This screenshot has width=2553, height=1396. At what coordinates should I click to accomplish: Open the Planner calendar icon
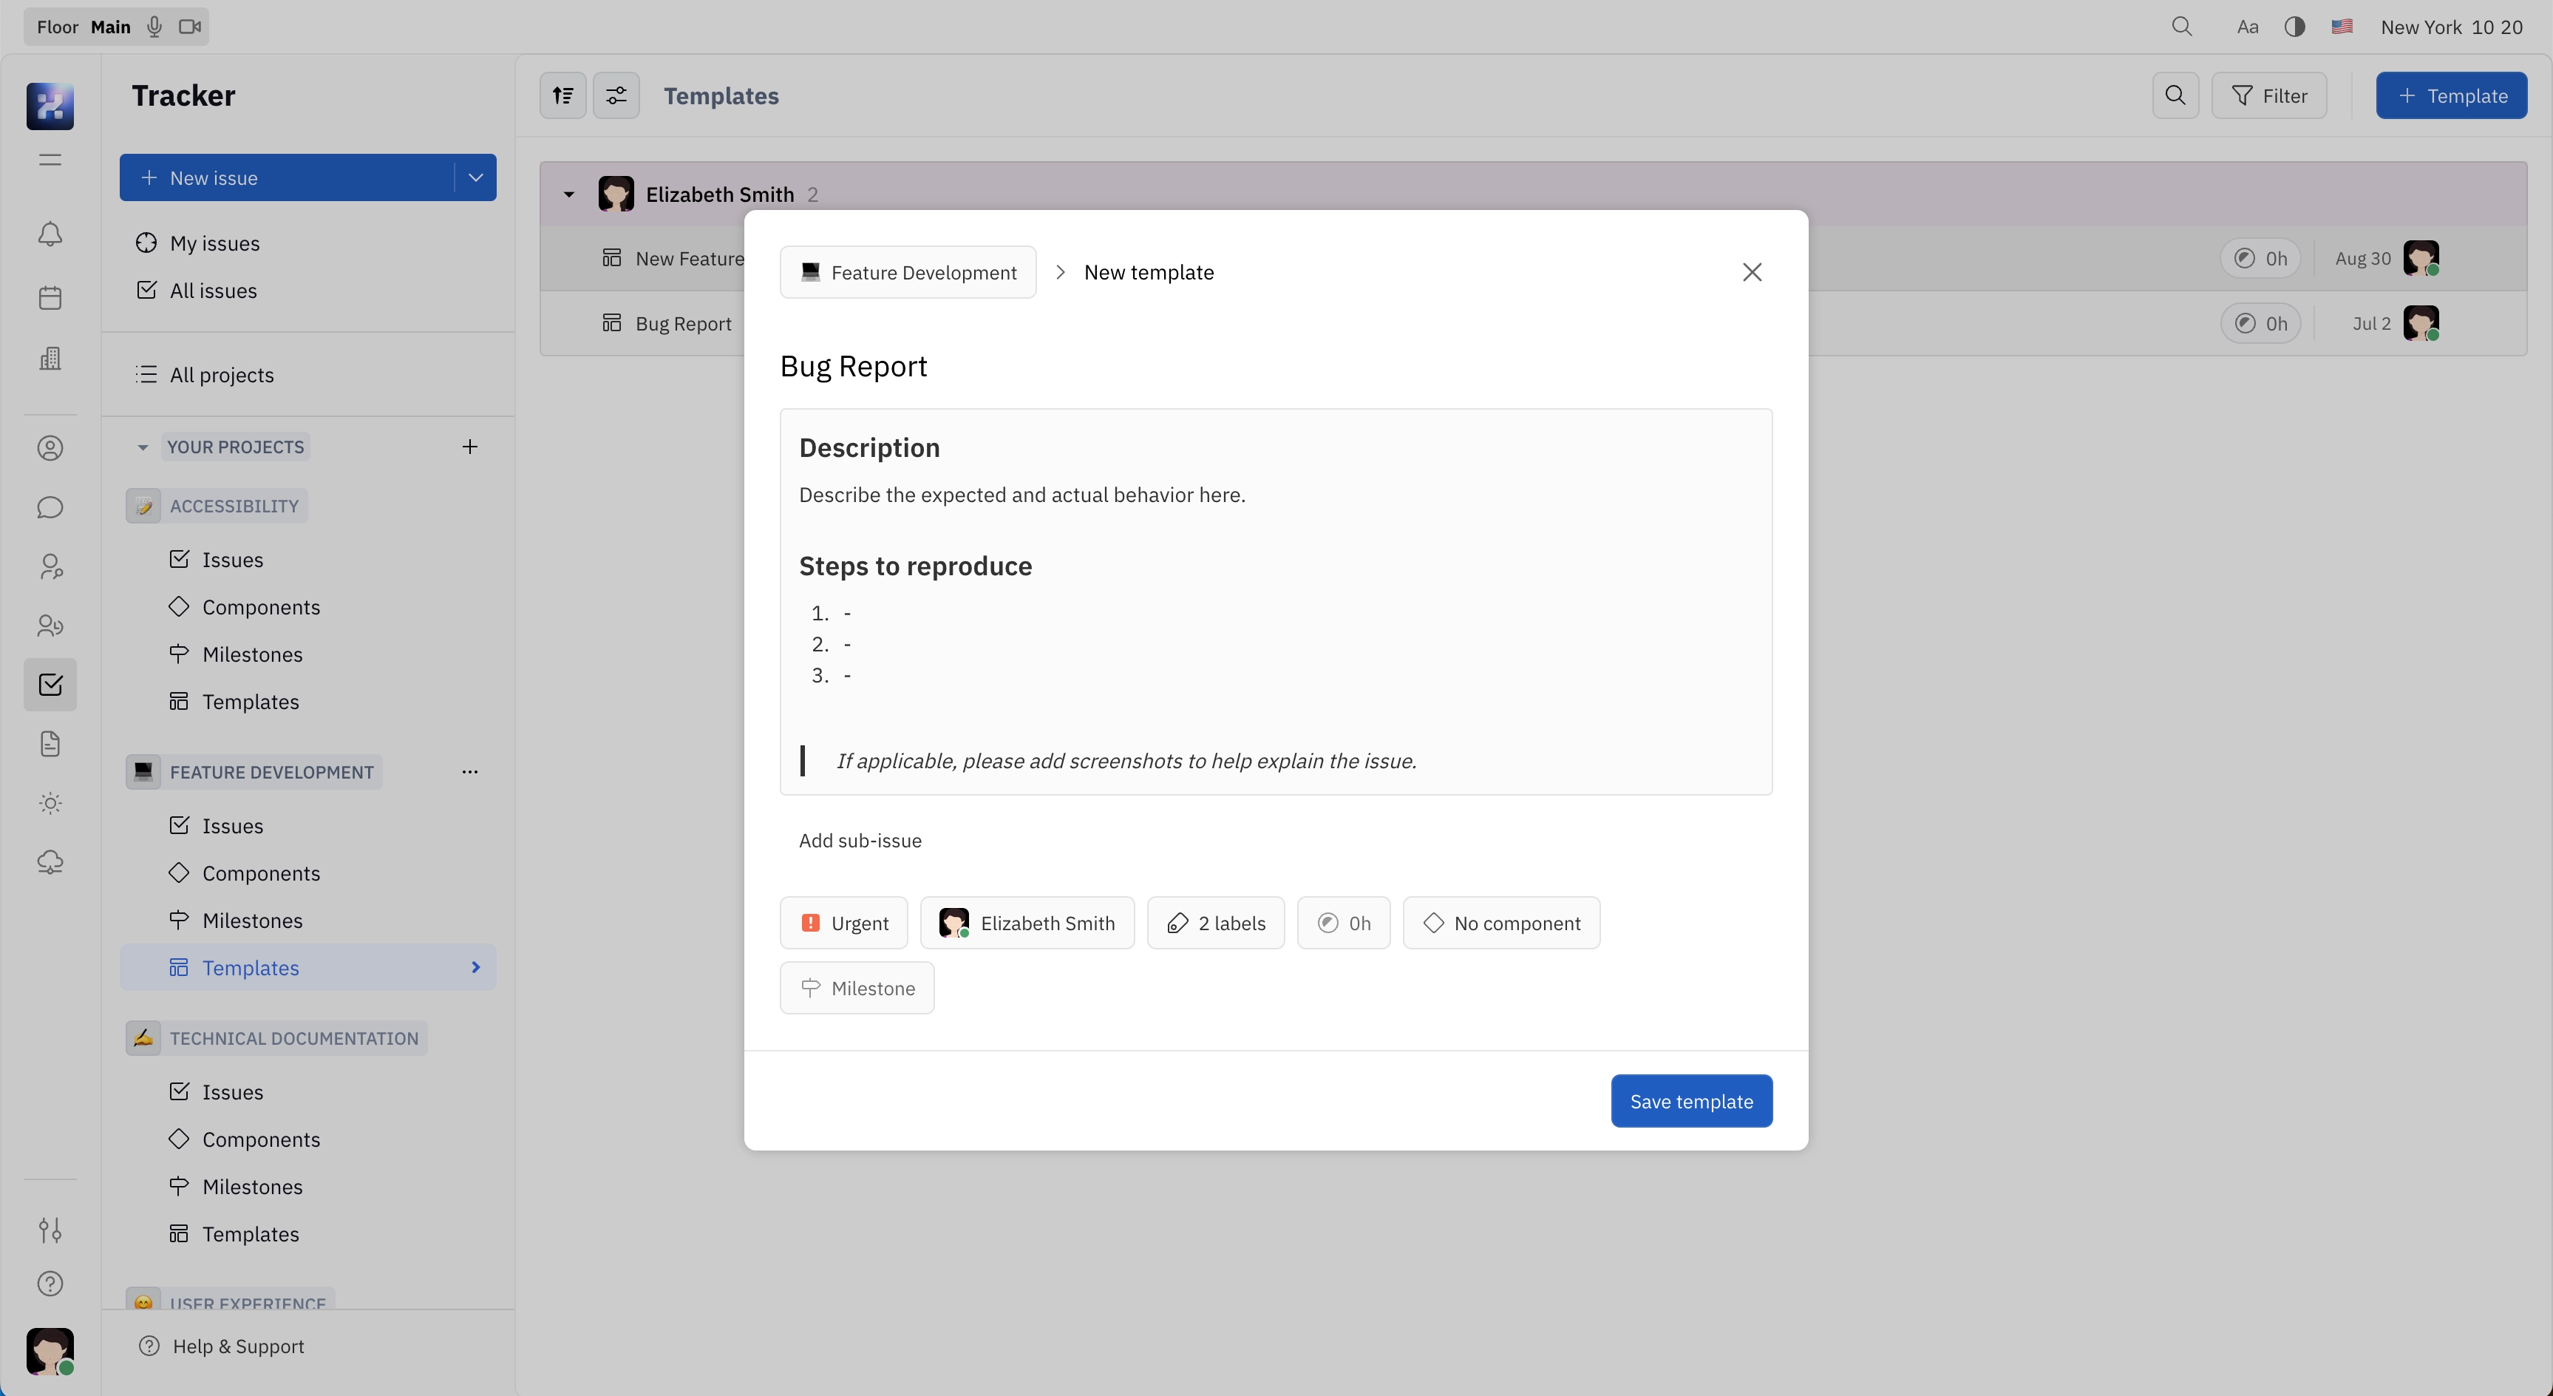point(50,297)
